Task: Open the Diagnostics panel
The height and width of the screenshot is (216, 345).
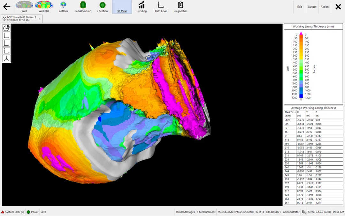Action: click(x=180, y=7)
